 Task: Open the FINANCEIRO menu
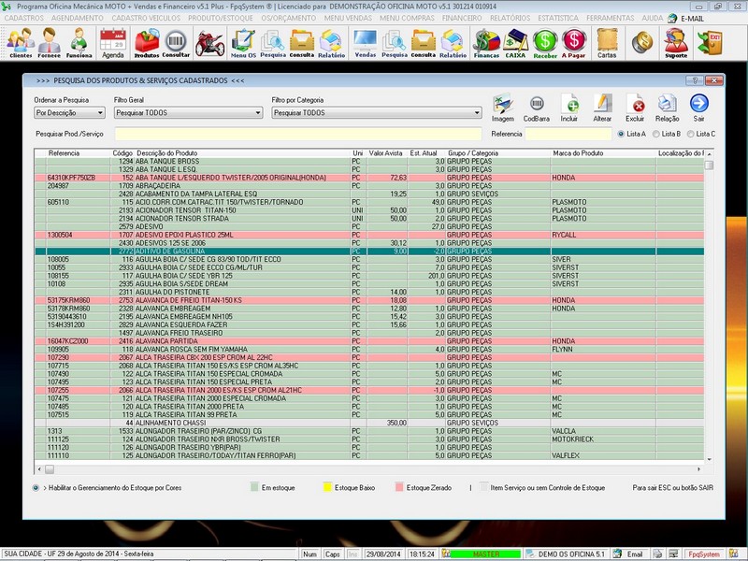(x=462, y=18)
